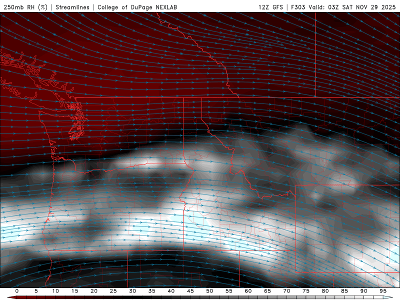Click the "85" value on color scale

click(344, 291)
